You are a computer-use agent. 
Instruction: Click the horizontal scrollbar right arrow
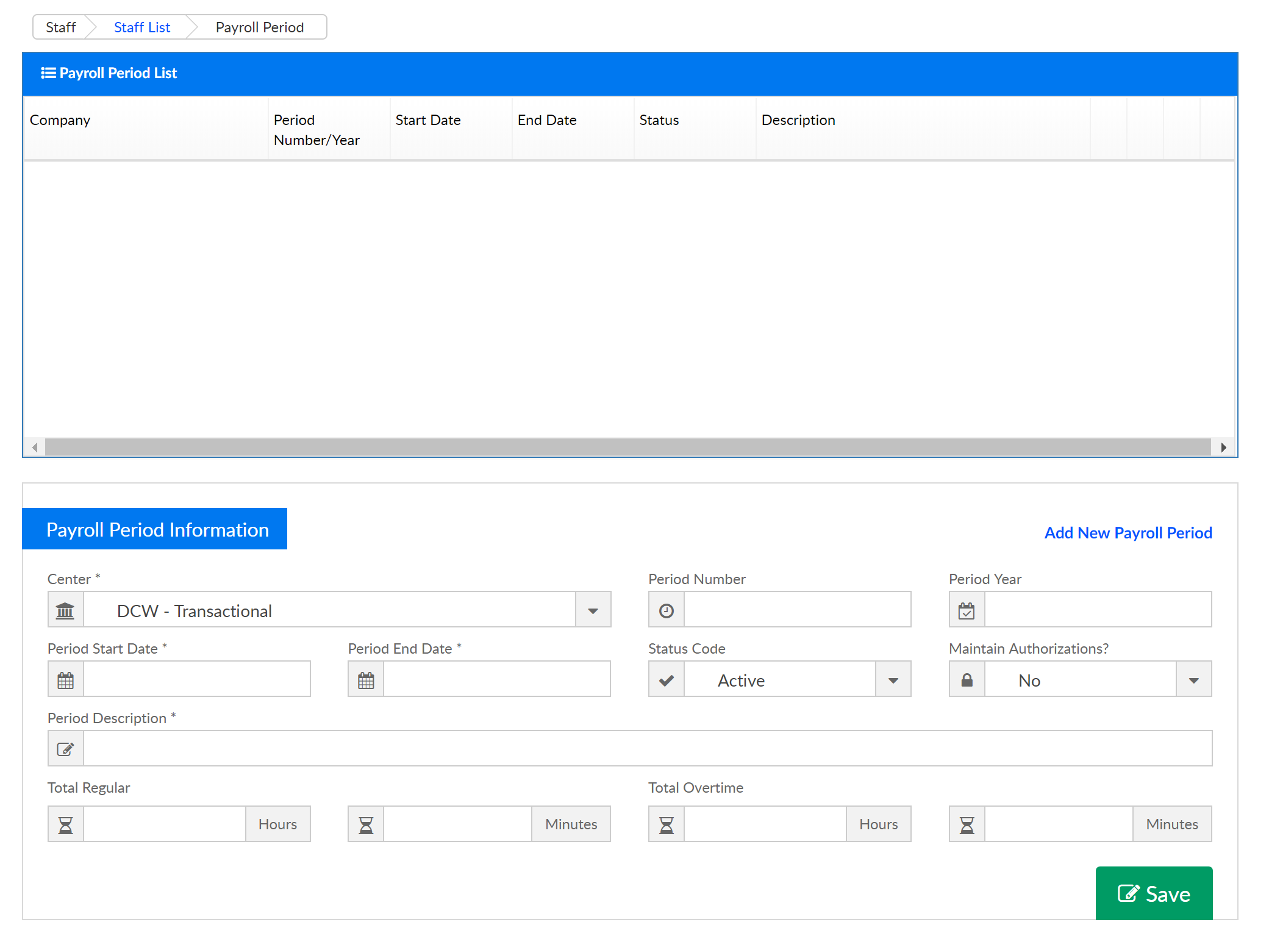tap(1223, 448)
